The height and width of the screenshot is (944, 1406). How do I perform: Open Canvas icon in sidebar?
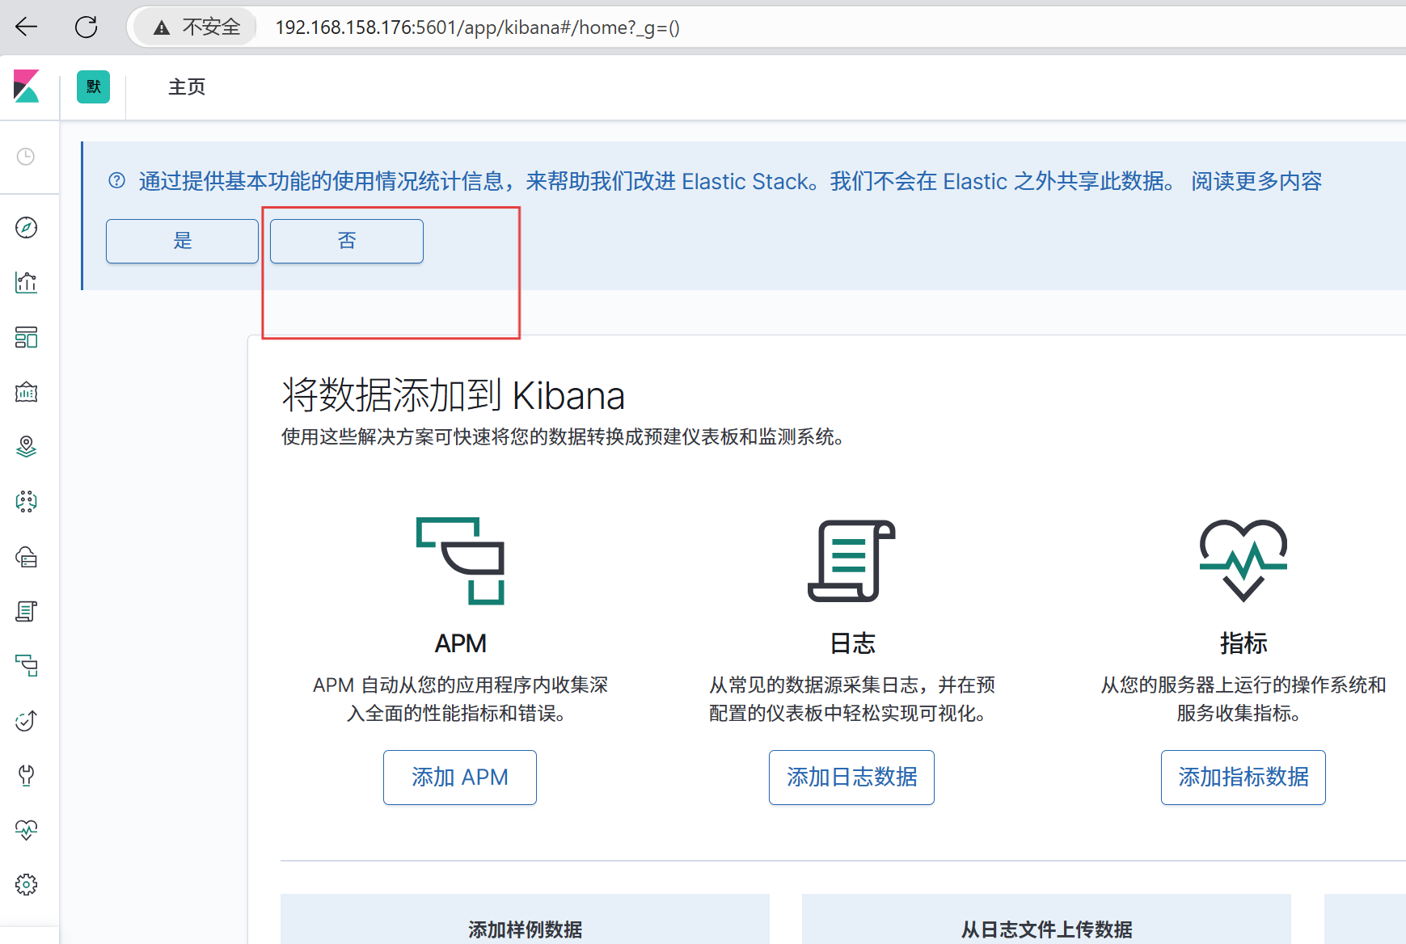[x=26, y=392]
